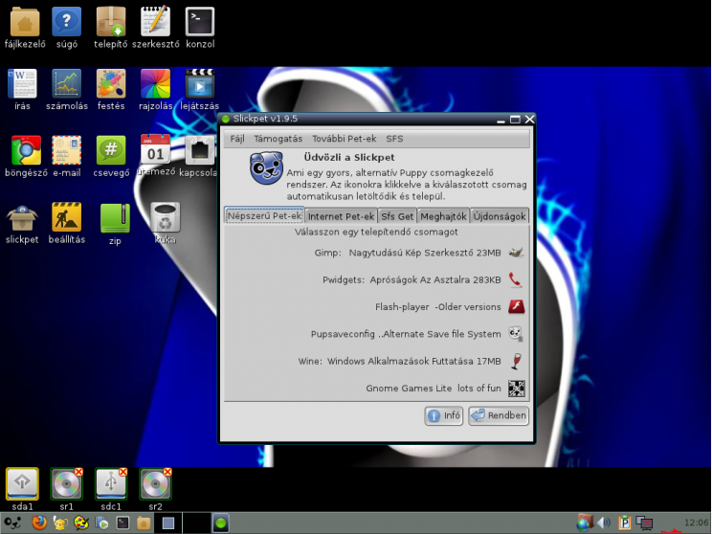Image resolution: width=712 pixels, height=534 pixels.
Task: Open the home folder taskbar icon
Action: click(144, 523)
